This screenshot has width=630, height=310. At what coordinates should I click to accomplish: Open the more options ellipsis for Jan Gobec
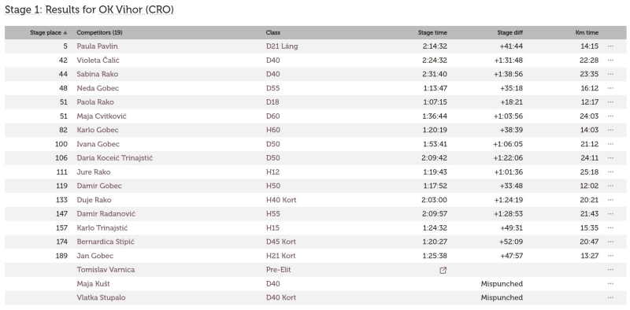[x=610, y=256]
